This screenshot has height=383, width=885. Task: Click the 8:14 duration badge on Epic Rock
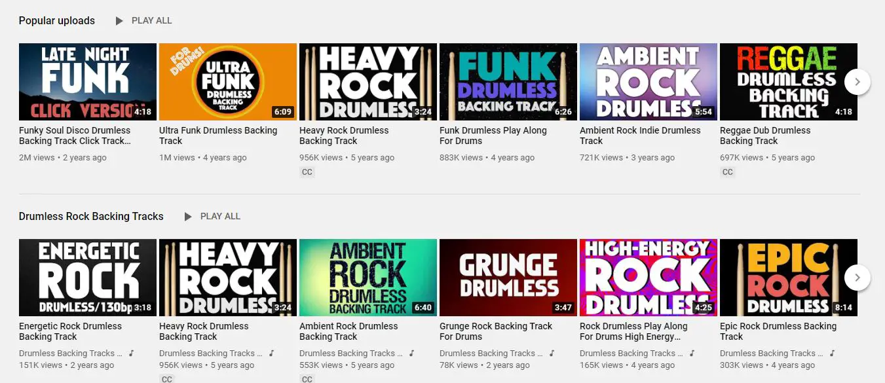pos(843,308)
